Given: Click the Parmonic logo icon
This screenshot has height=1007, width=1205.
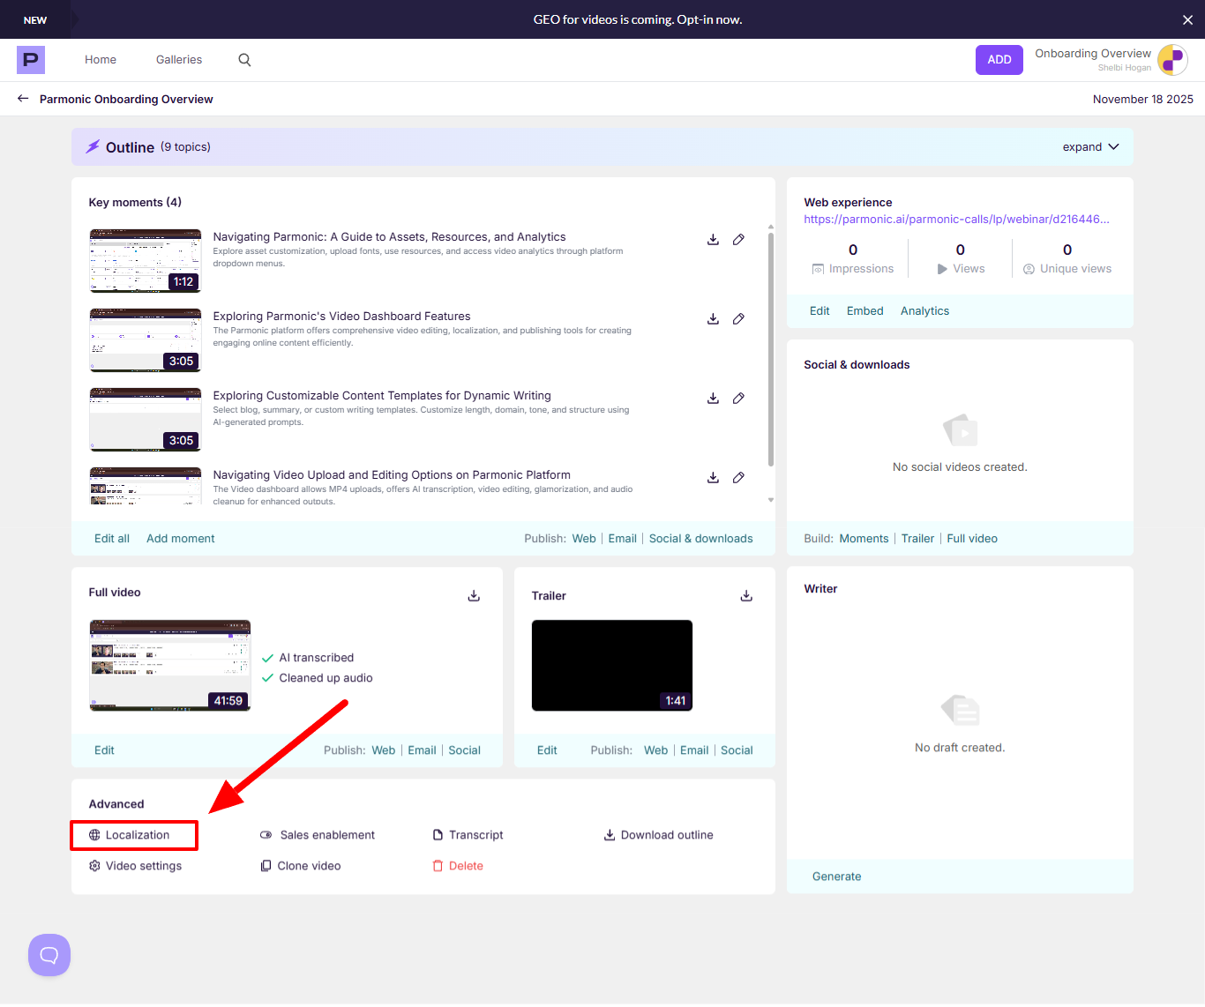Looking at the screenshot, I should pyautogui.click(x=31, y=60).
